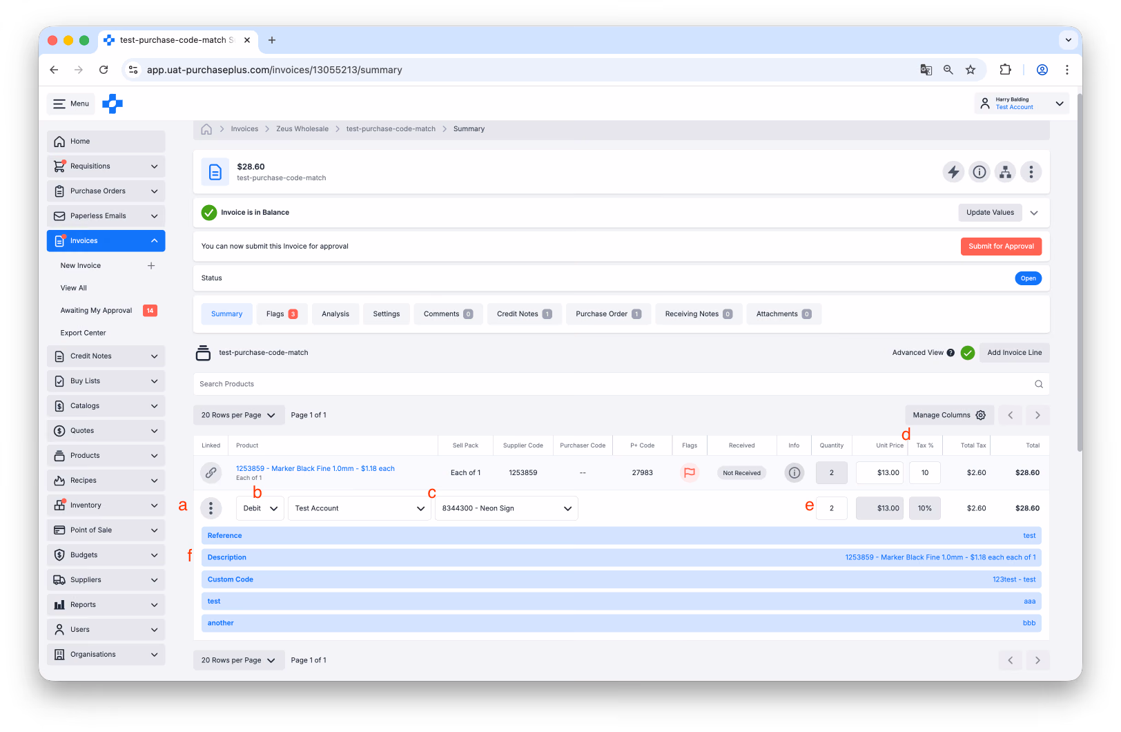Open browser extensions puzzle icon
The height and width of the screenshot is (732, 1121).
pyautogui.click(x=1006, y=70)
